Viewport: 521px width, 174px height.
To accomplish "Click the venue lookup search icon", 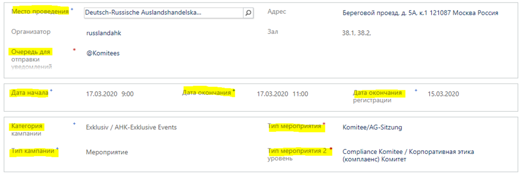I will 248,13.
